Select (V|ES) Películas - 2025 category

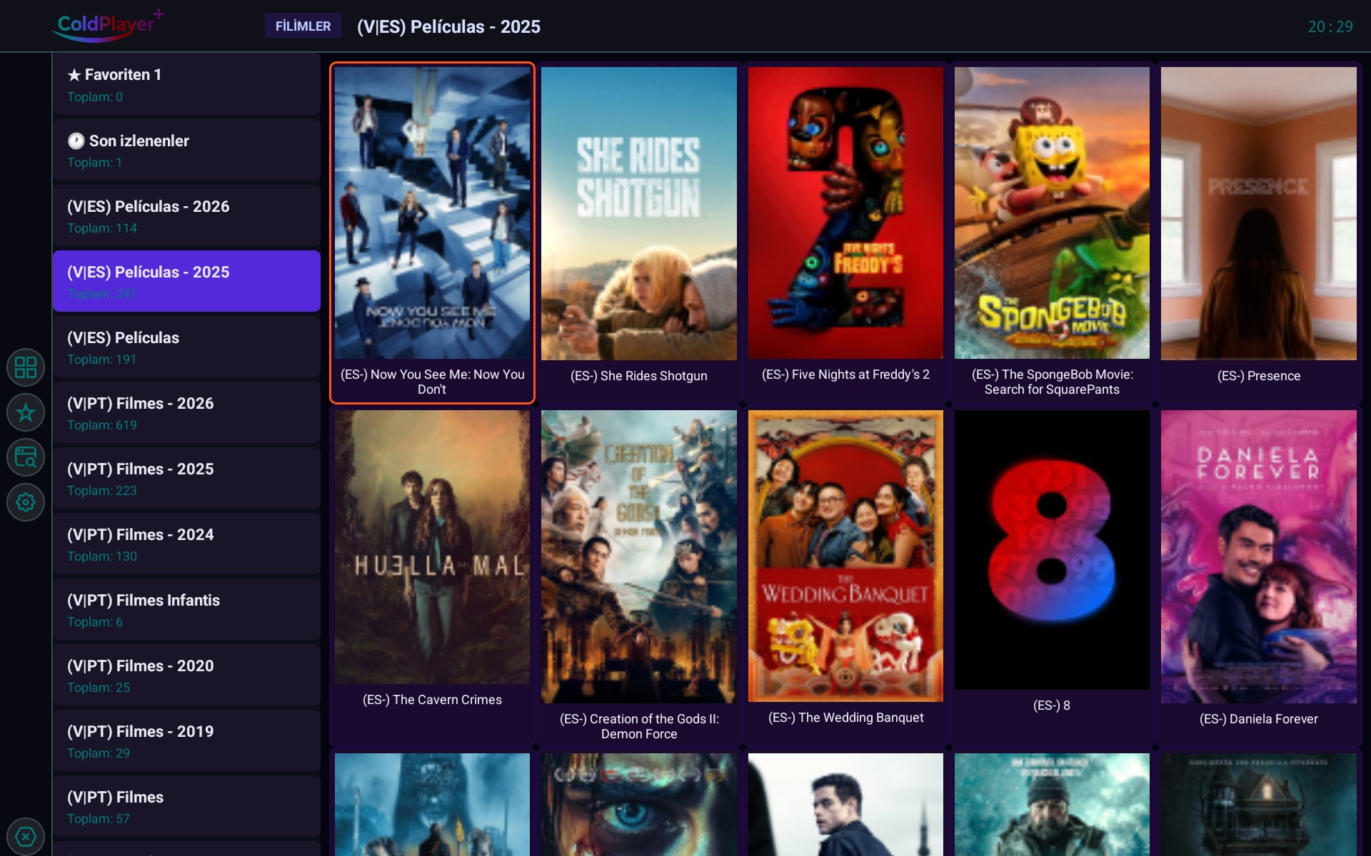click(x=186, y=281)
